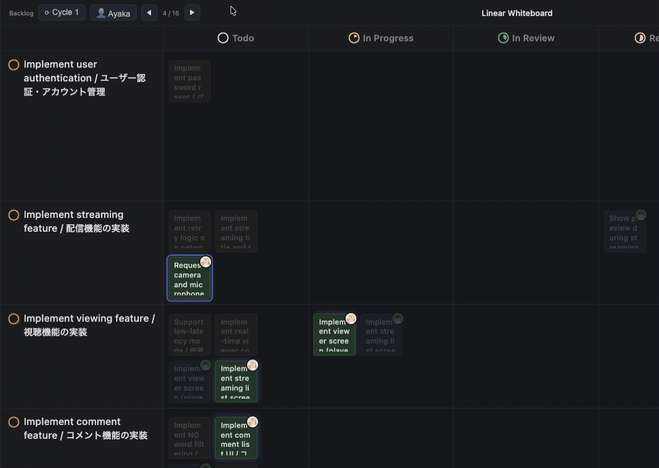Viewport: 659px width, 468px height.
Task: Click status circle beside comment feature project
Action: pos(14,422)
